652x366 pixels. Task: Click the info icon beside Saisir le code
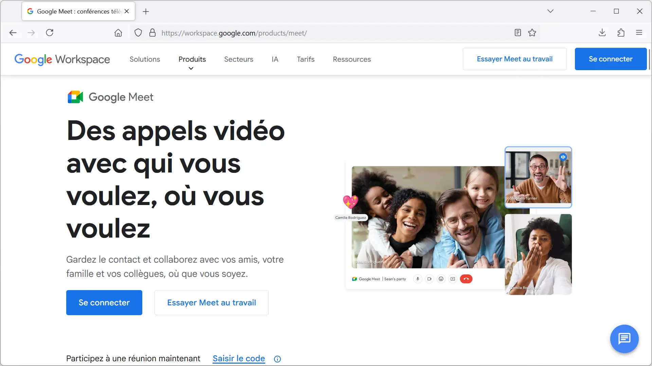(277, 359)
